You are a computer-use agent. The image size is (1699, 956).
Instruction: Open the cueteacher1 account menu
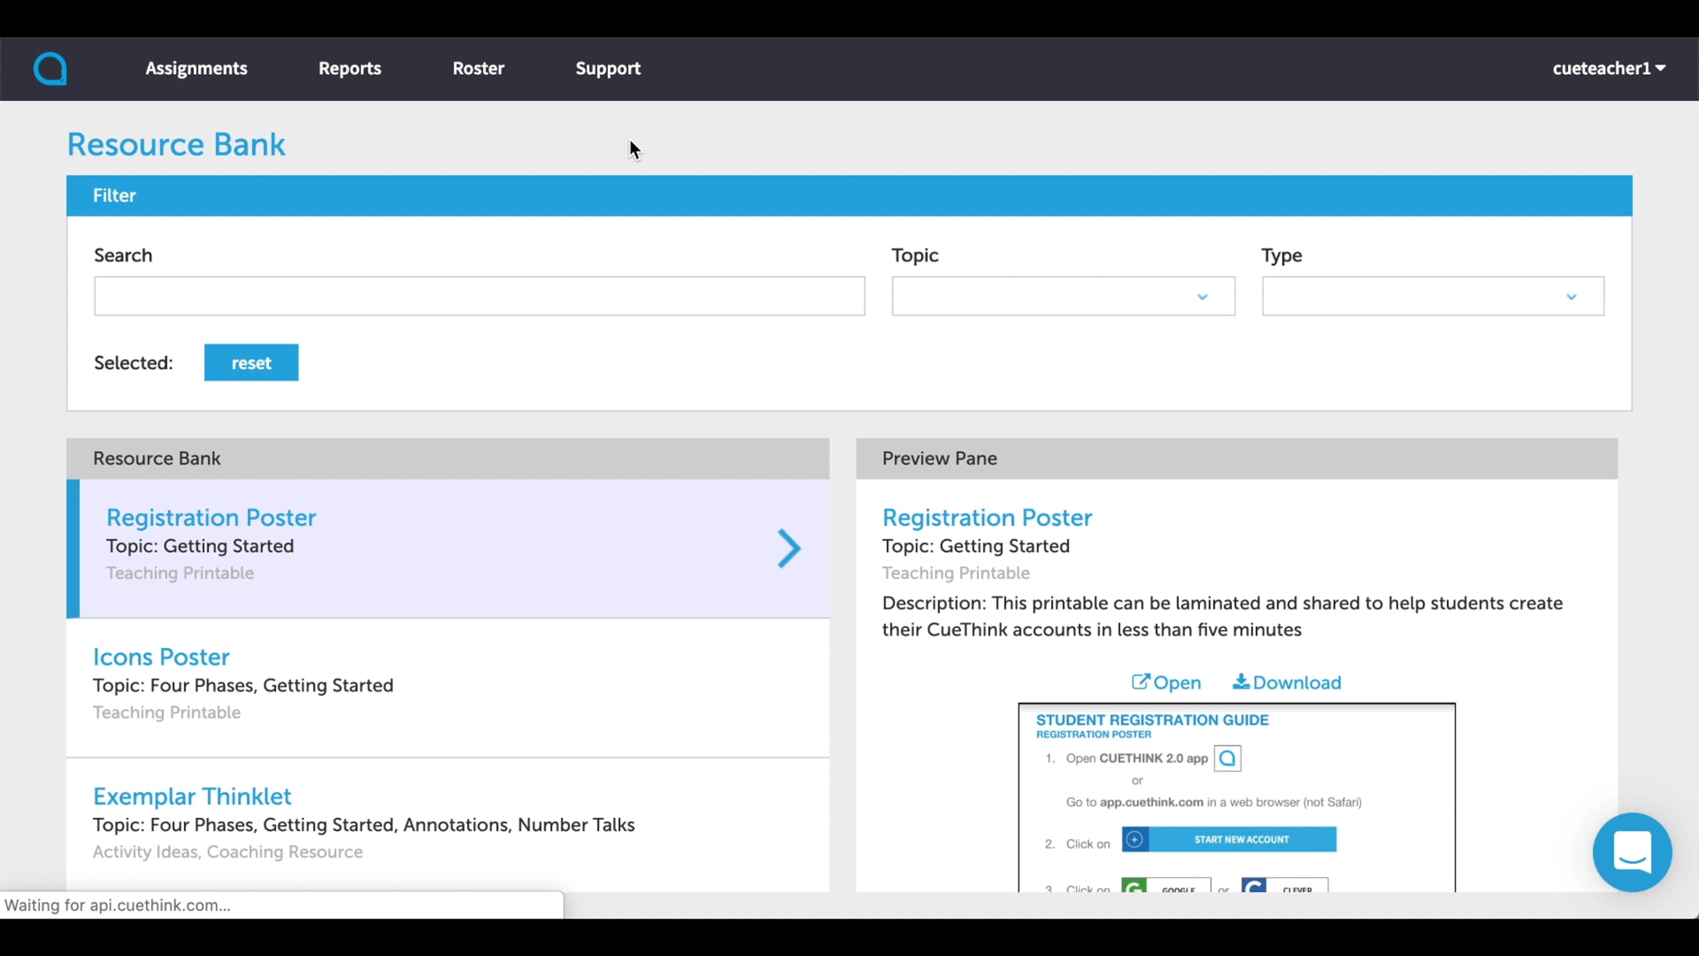coord(1608,68)
